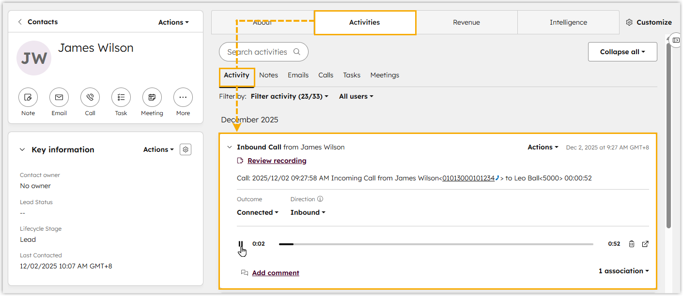This screenshot has width=683, height=296.
Task: Select the Calls activity tab
Action: 326,75
